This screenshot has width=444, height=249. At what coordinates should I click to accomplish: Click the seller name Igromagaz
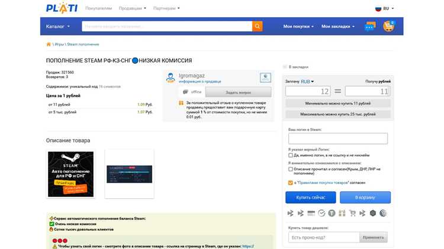click(x=192, y=76)
